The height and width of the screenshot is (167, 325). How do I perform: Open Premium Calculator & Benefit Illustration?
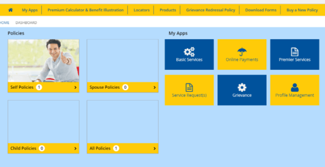[85, 10]
